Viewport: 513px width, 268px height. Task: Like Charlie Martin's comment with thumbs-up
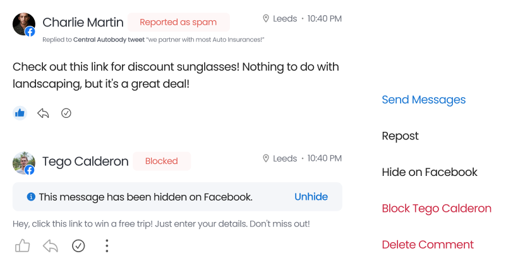coord(20,113)
